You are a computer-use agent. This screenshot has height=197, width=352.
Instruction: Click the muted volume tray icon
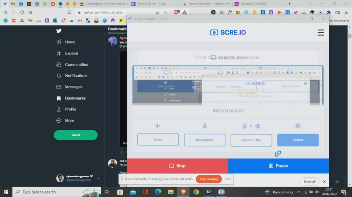317,192
